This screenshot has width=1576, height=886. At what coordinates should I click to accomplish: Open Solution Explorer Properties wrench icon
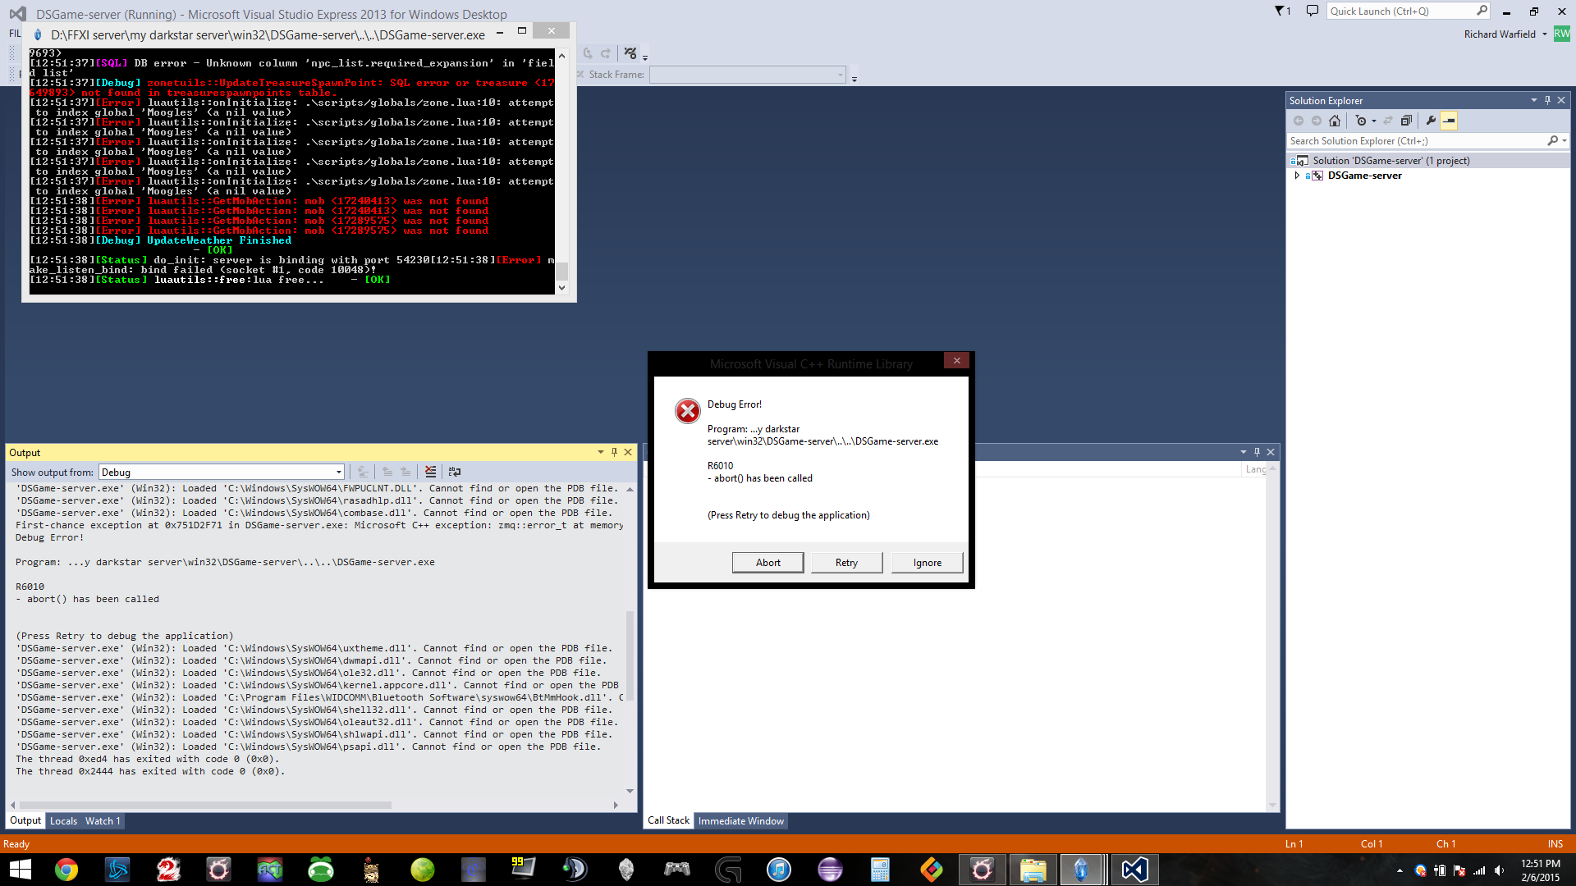point(1431,121)
